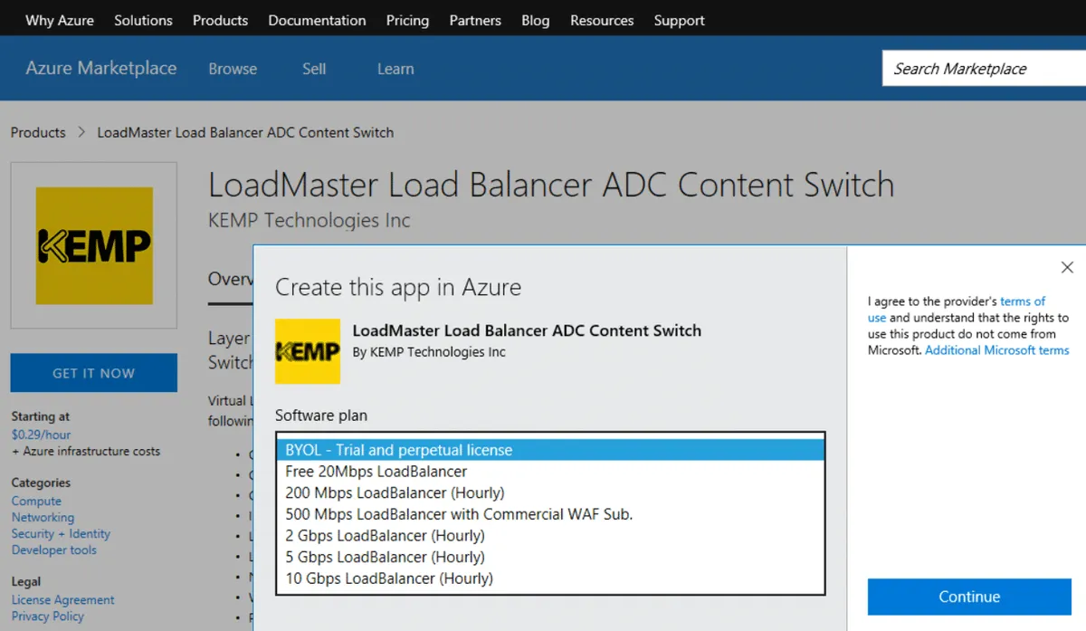Close the Create this app dialog
This screenshot has height=631, width=1086.
click(x=1067, y=267)
